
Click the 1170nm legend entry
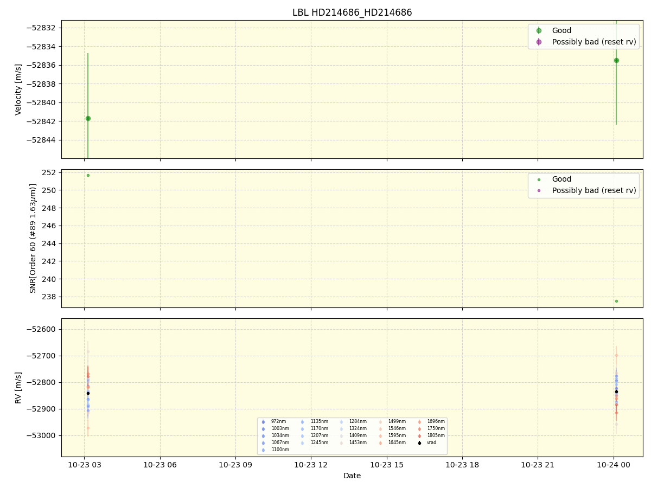pos(314,429)
